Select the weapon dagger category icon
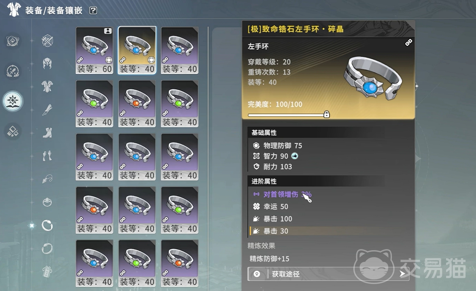Viewport: 476px width, 291px height. click(47, 109)
